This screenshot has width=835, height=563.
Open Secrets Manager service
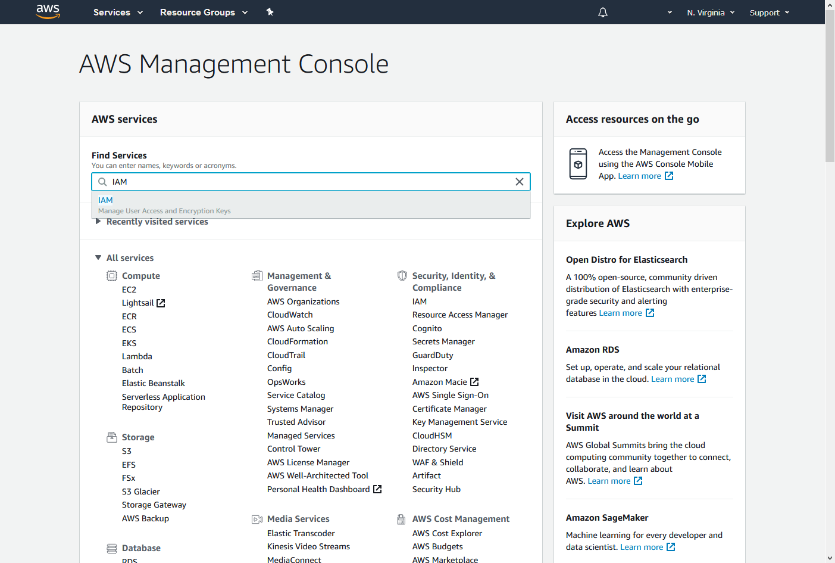coord(443,341)
